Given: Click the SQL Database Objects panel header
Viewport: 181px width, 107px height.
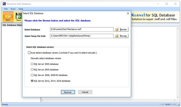Looking at the screenshot, I should [x=12, y=25].
